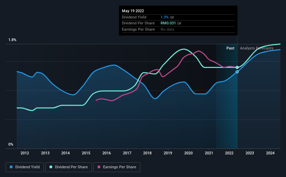
Task: Click the 1.3% dividend yield value in tooltip
Action: [164, 17]
